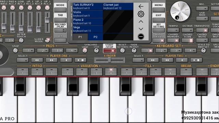Click Player One previous track button
Screen dimensions: 219x123
point(66,60)
